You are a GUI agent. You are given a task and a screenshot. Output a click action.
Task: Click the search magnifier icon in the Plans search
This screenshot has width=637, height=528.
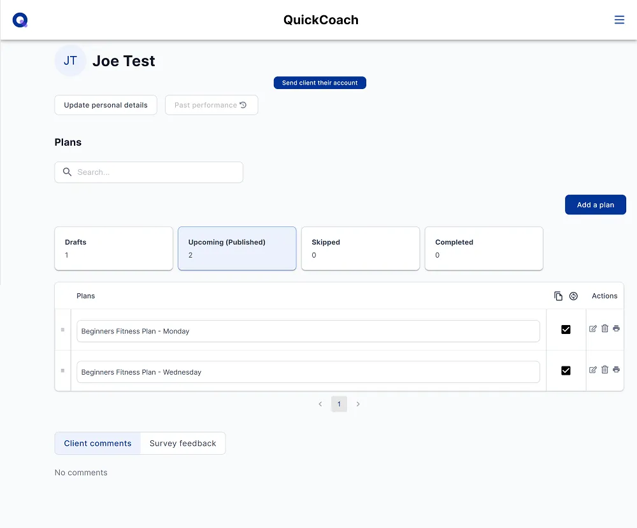click(67, 172)
